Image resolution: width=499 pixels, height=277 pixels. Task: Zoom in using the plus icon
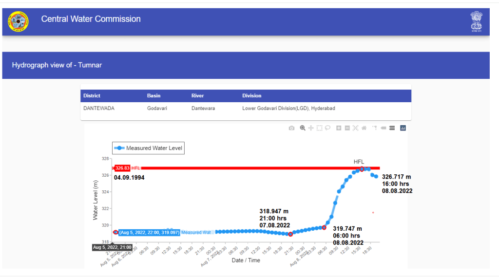click(x=339, y=128)
